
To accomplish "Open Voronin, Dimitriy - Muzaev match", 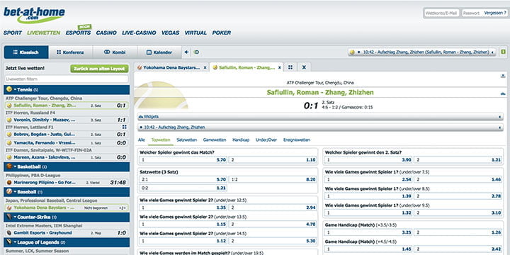I will (67, 120).
